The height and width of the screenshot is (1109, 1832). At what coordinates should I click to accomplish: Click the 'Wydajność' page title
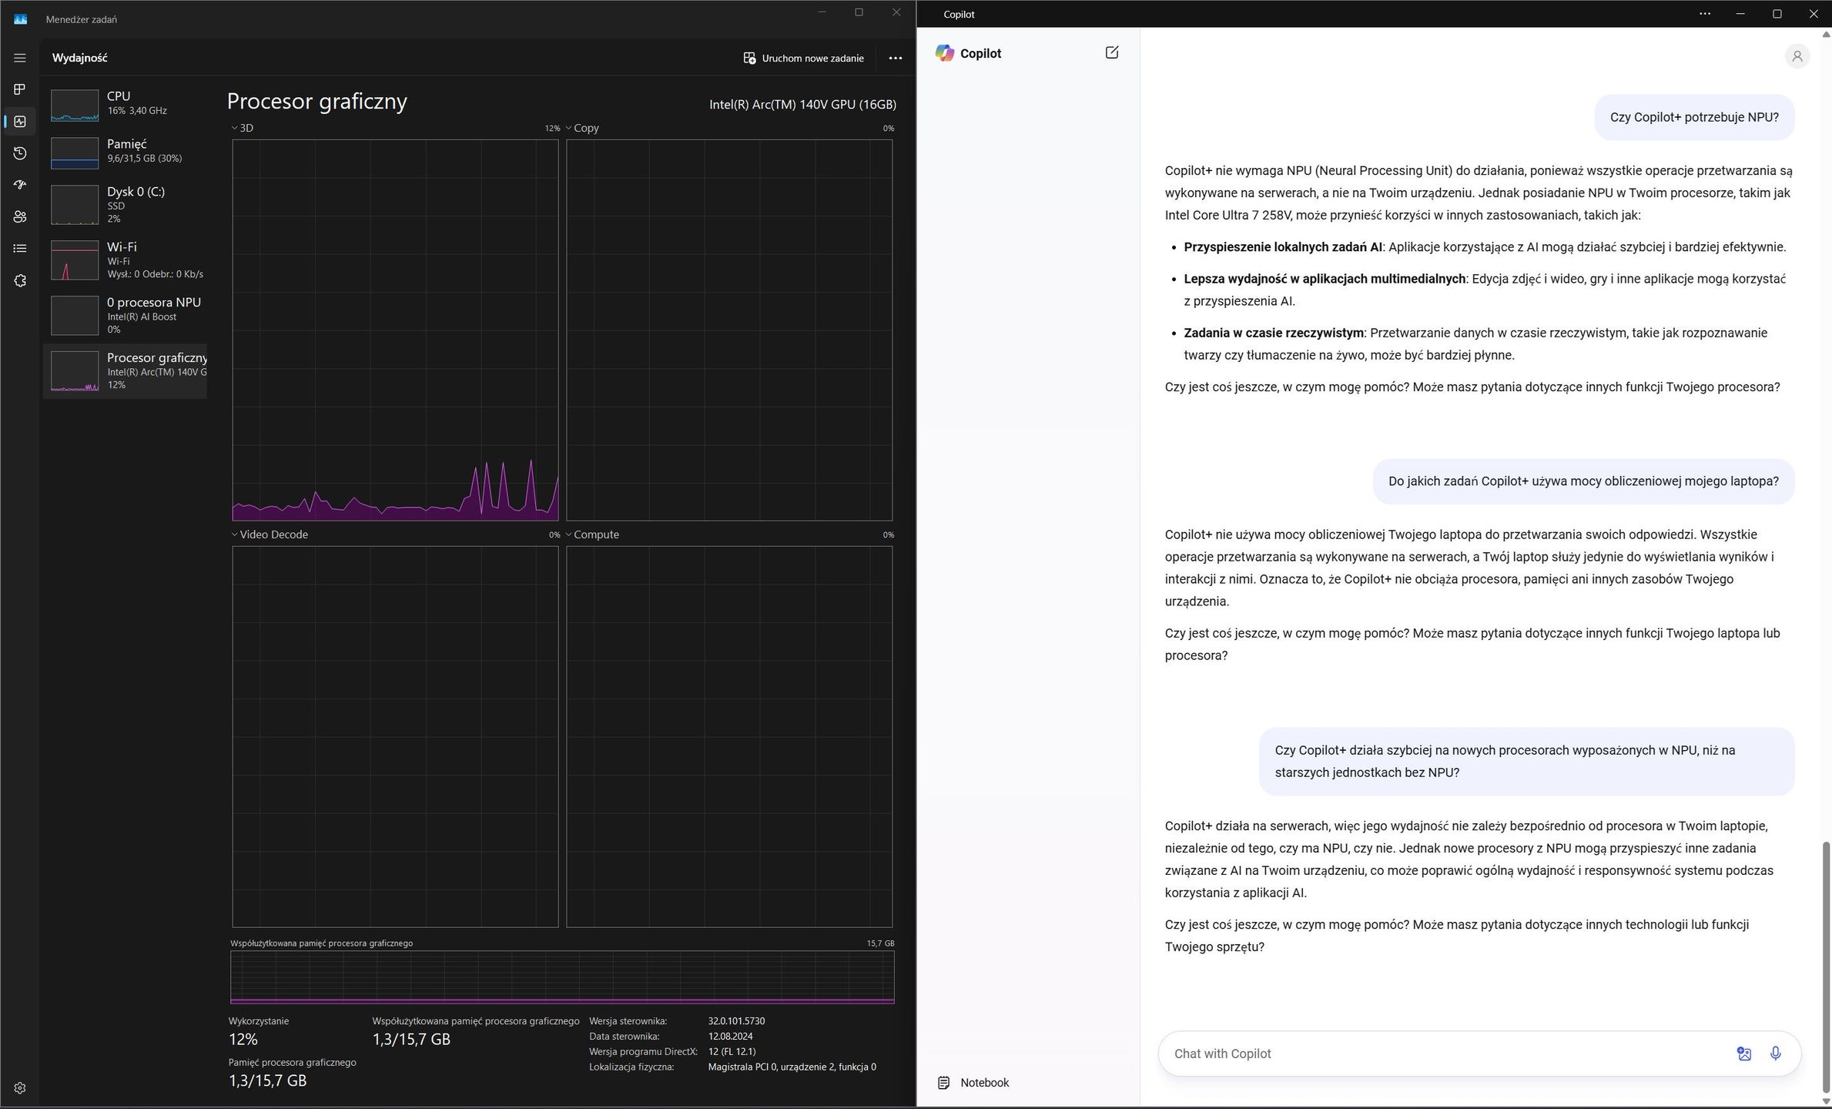click(80, 58)
